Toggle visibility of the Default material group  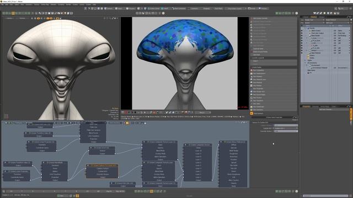coord(302,50)
